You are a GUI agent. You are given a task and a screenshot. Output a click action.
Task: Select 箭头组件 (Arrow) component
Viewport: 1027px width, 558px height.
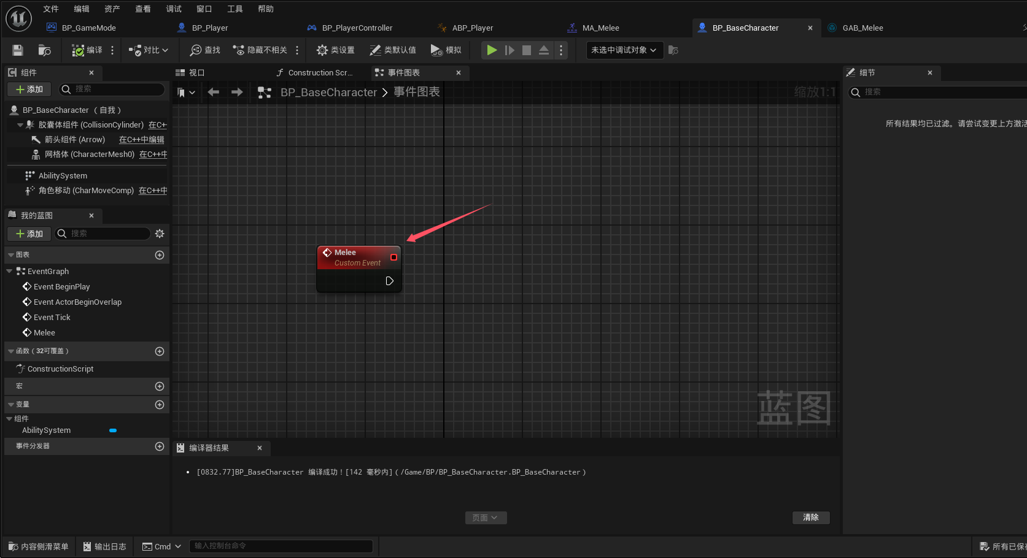(x=75, y=140)
